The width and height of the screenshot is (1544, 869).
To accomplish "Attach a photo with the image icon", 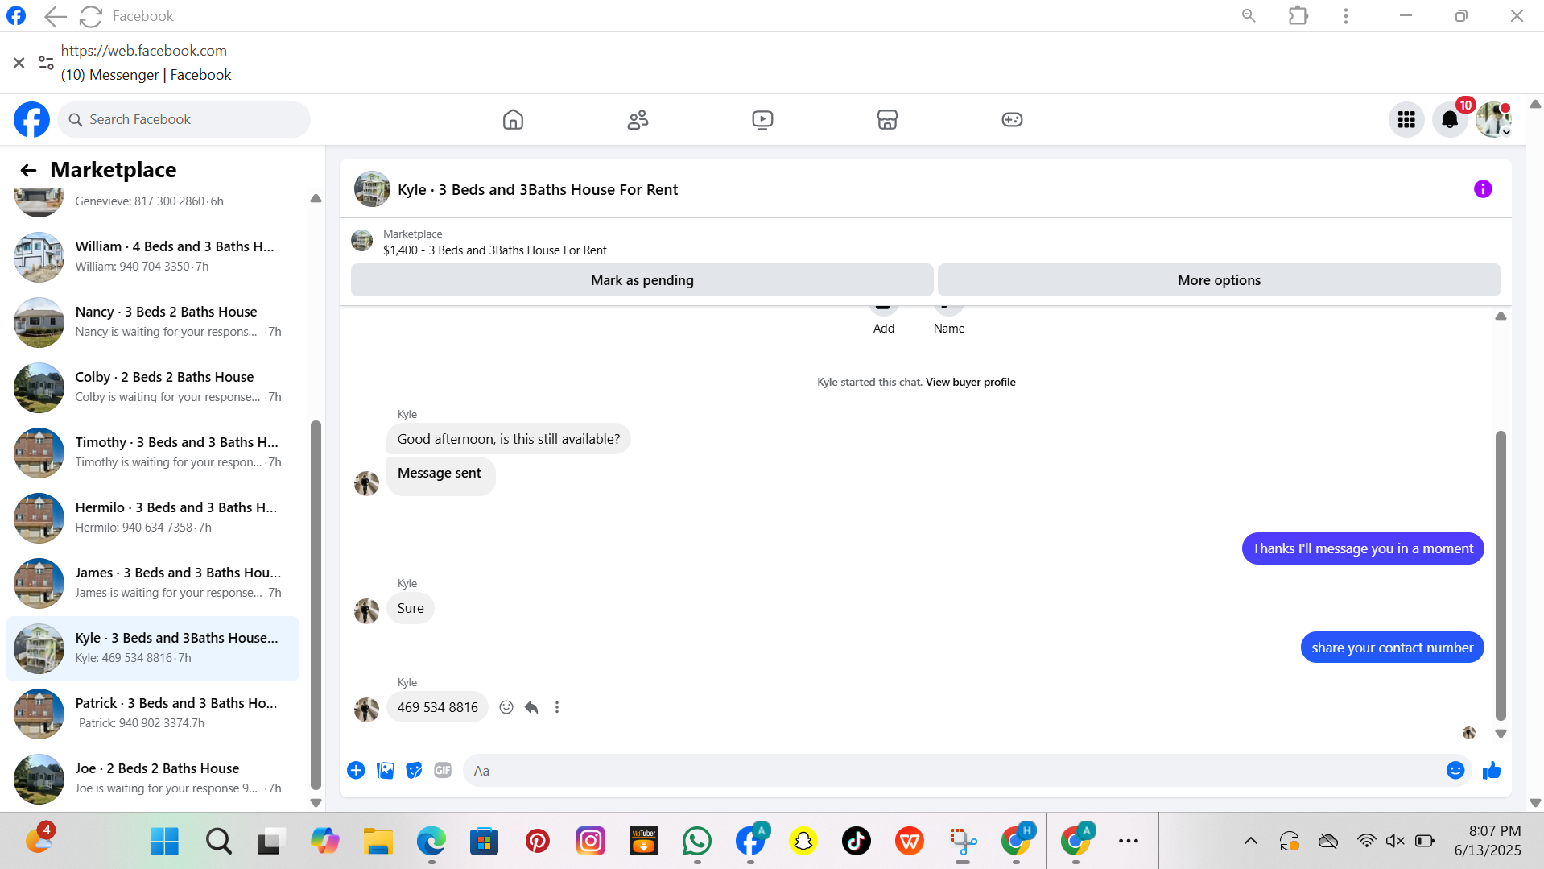I will click(x=386, y=771).
